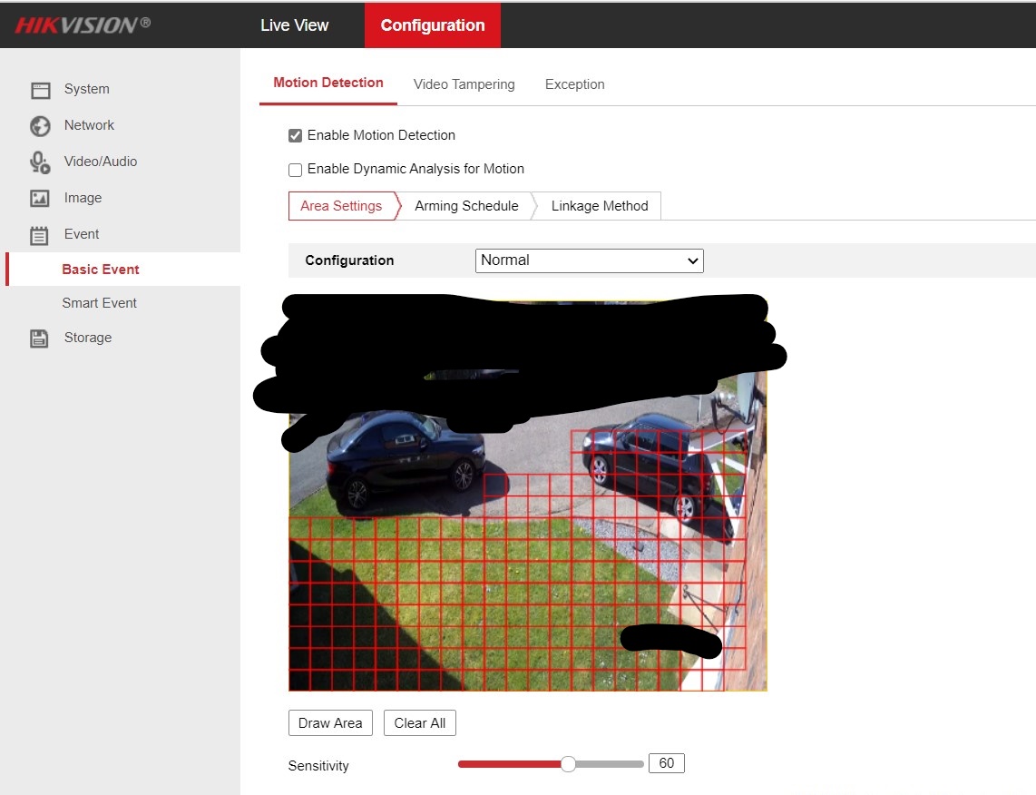Click the Network globe icon

coord(40,126)
